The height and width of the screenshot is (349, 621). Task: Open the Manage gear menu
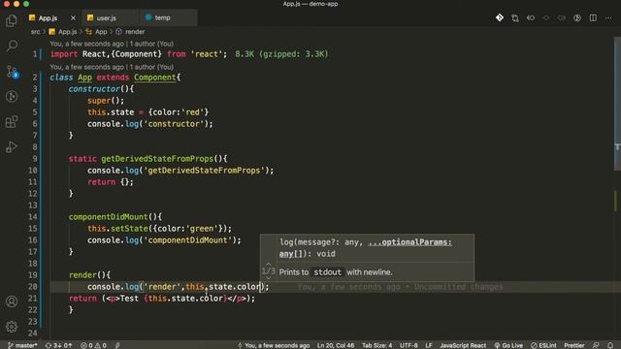[x=12, y=327]
